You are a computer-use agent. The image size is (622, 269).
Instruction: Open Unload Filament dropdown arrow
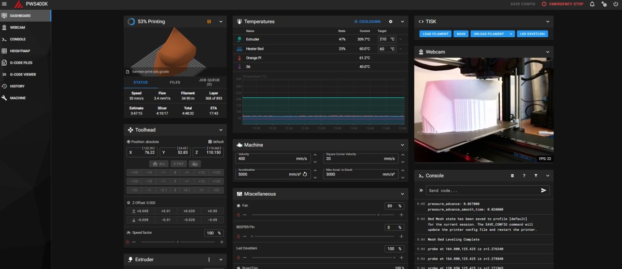tap(512, 34)
